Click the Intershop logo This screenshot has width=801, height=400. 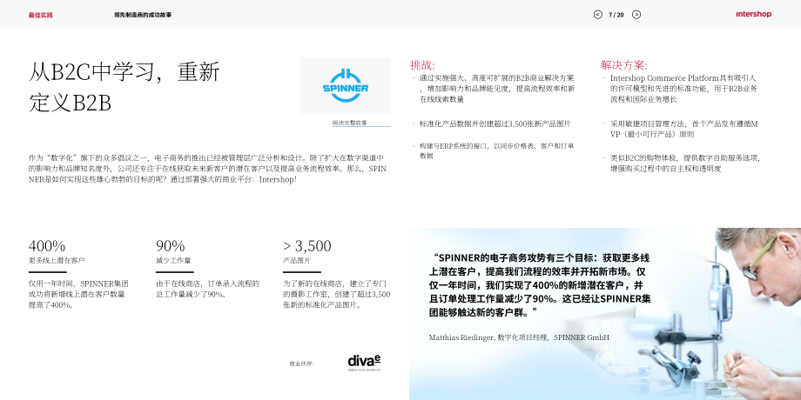tap(753, 14)
